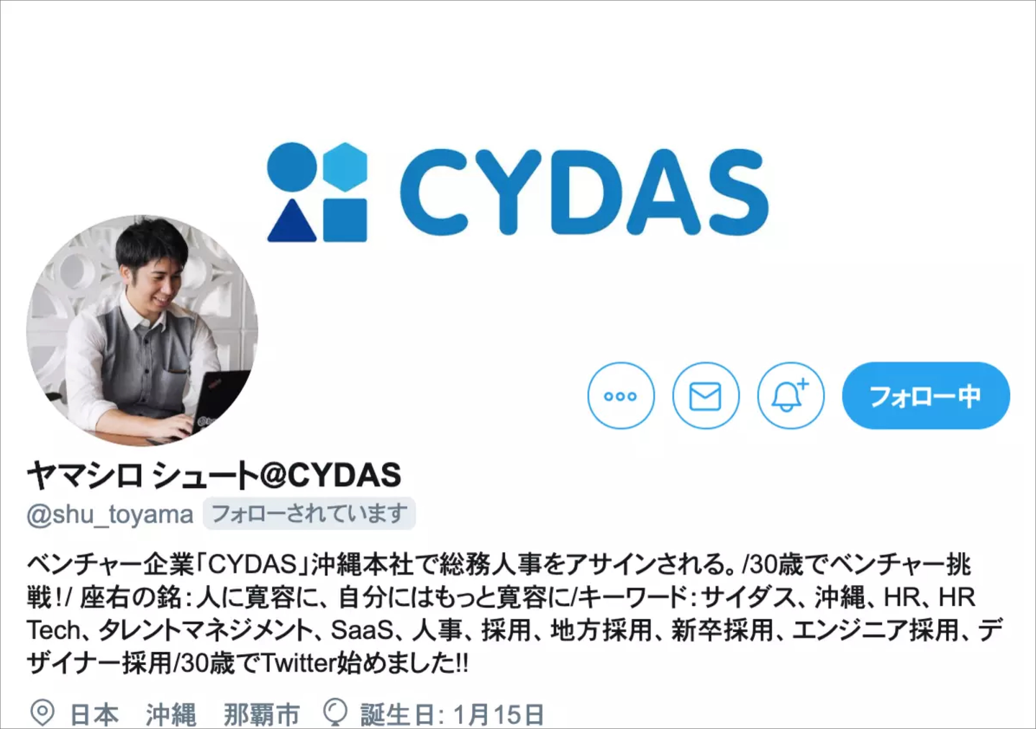
Task: Open the three-dot more options menu
Action: coord(621,396)
